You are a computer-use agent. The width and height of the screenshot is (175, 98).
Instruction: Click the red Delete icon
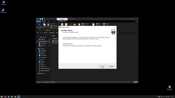coord(71,24)
